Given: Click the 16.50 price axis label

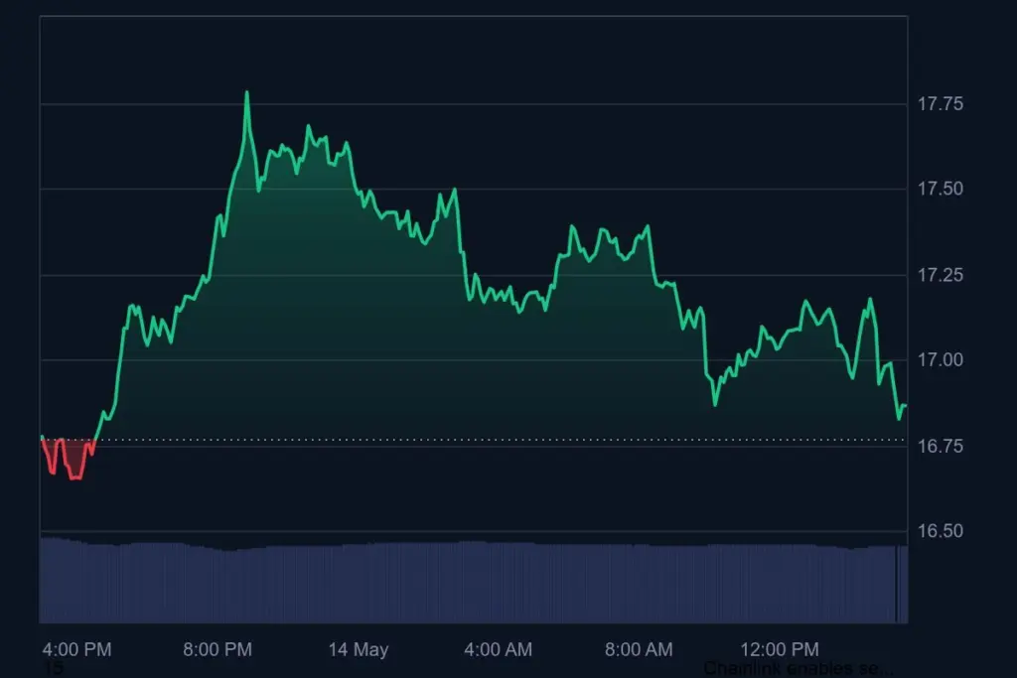Looking at the screenshot, I should pos(938,531).
